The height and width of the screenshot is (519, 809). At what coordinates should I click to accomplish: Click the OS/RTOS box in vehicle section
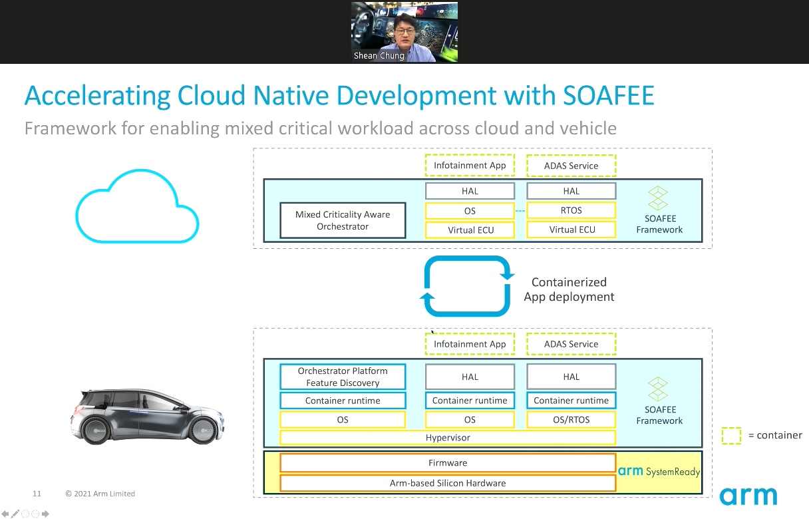pos(571,420)
